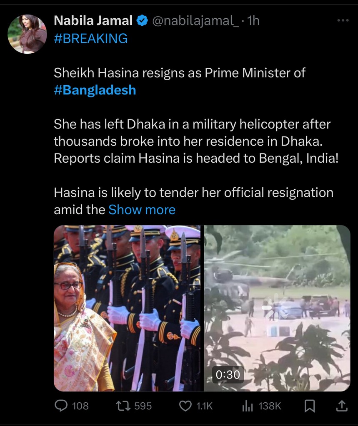Image resolution: width=358 pixels, height=426 pixels.
Task: Play the helicopter video thumbnail
Action: [277, 308]
